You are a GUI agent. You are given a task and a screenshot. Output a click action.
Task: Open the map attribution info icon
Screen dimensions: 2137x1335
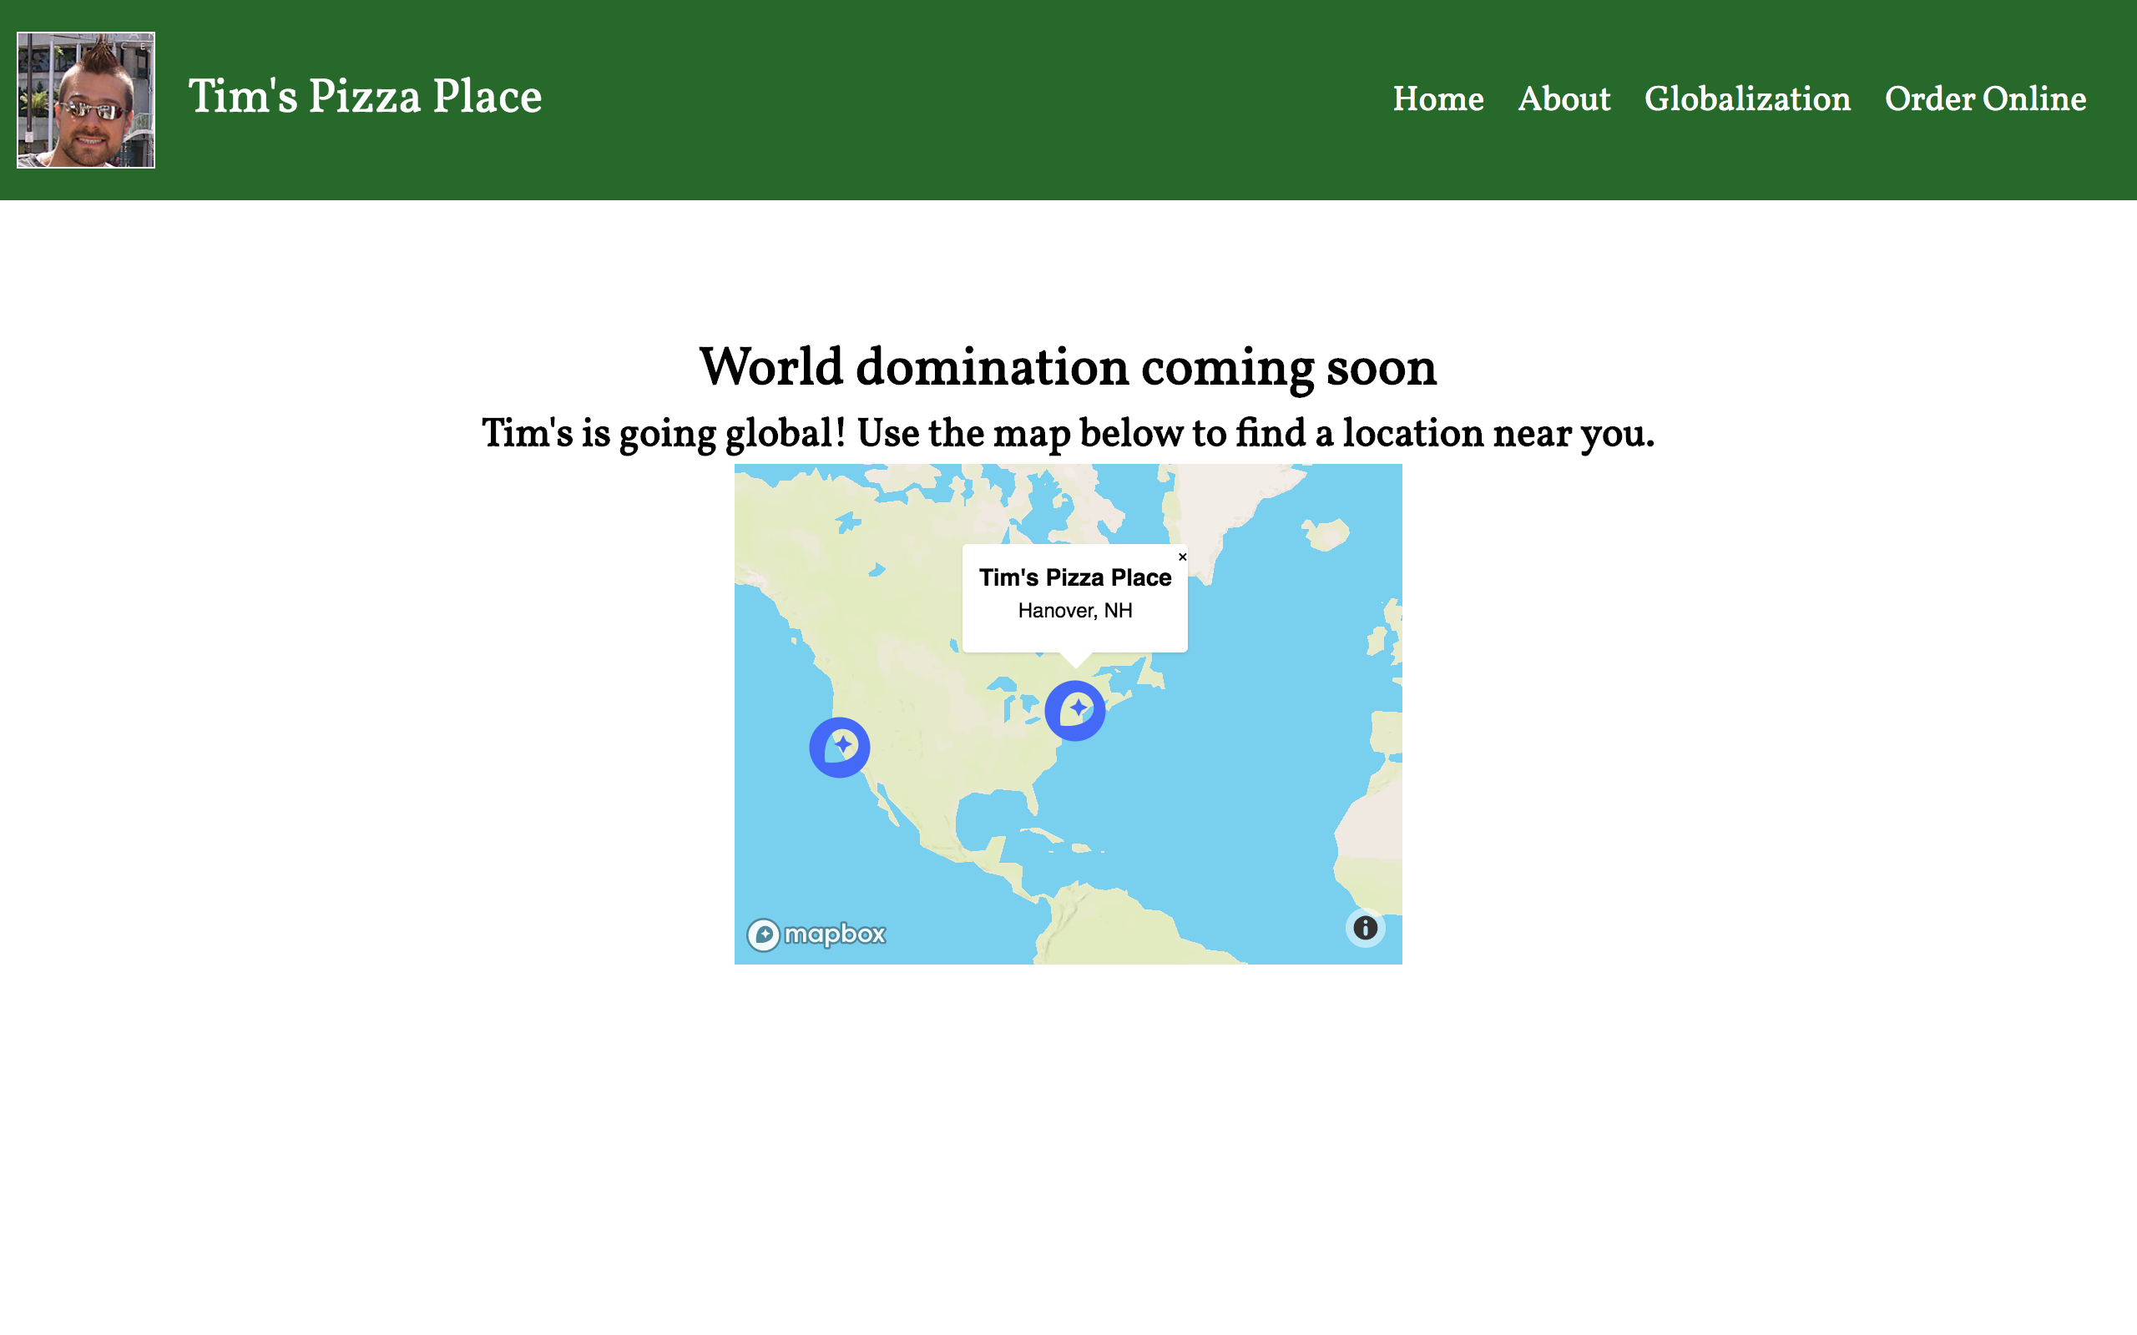[x=1364, y=928]
